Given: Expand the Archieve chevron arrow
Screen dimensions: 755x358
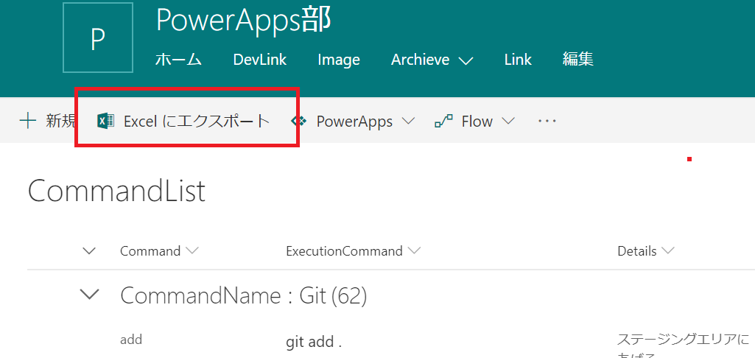Looking at the screenshot, I should pos(466,60).
